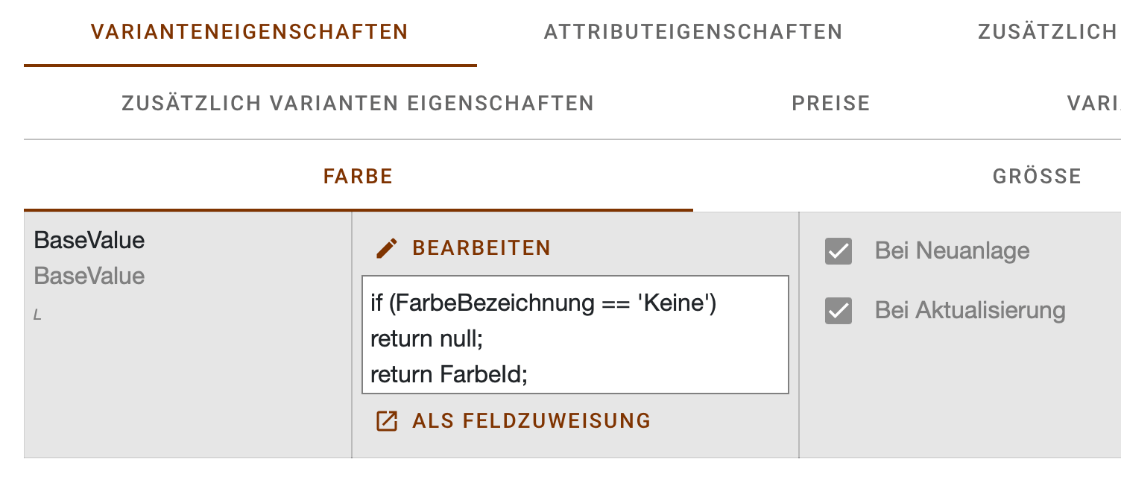Click the 'return FarbeId;' code line

pos(449,374)
